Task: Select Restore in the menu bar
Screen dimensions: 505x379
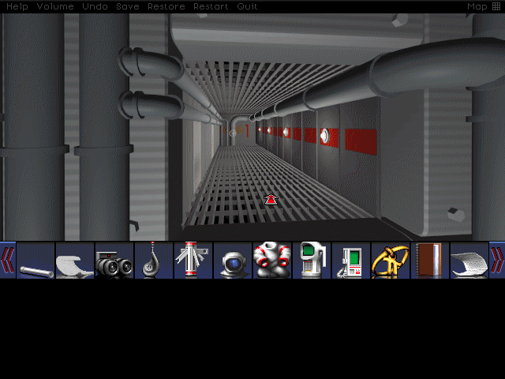Action: [x=166, y=6]
